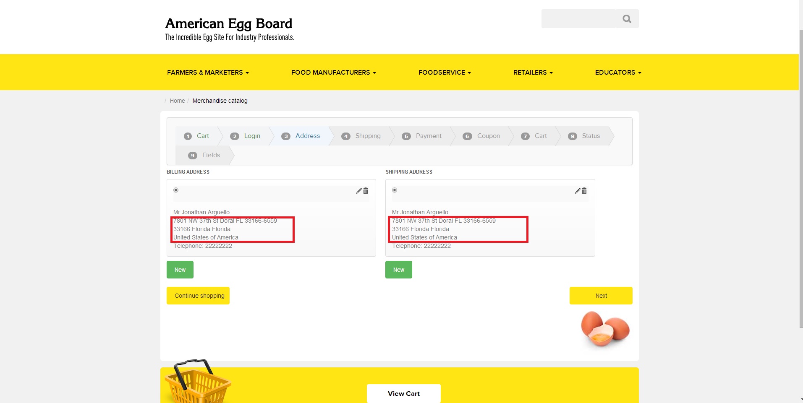Screen dimensions: 803x403
Task: Select the shipping address radio button
Action: click(395, 190)
